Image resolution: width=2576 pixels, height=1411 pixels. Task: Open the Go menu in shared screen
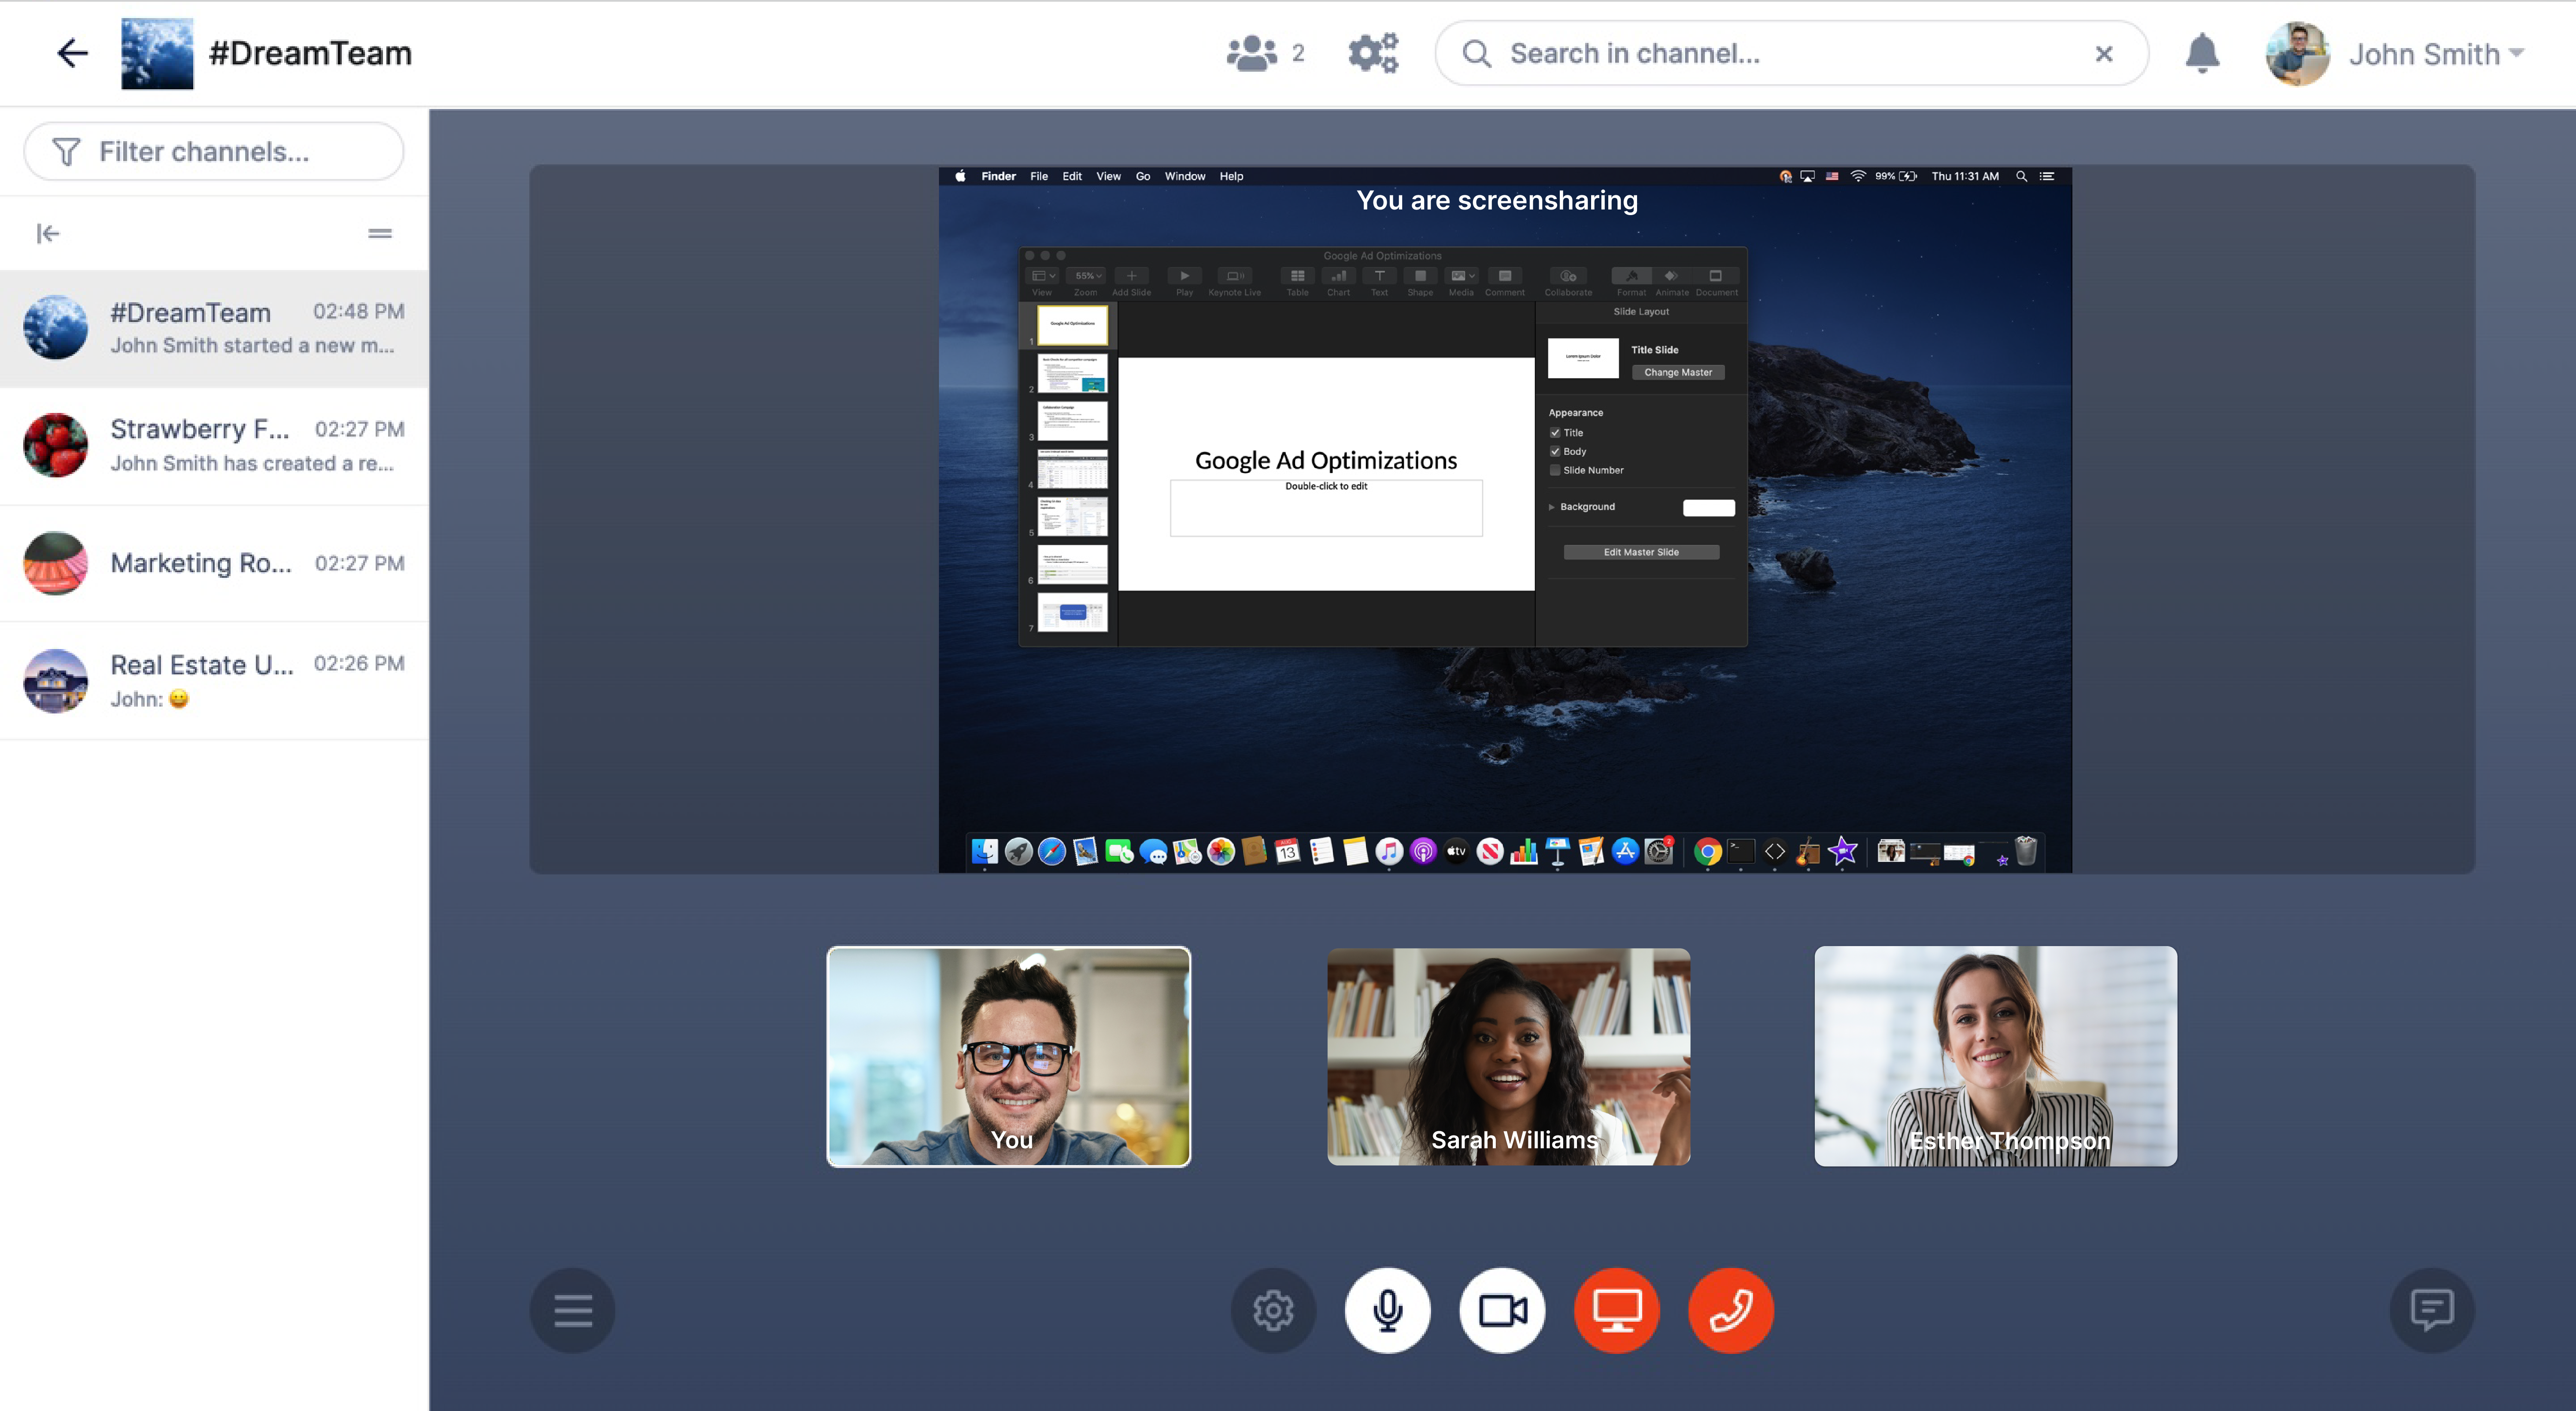coord(1143,176)
